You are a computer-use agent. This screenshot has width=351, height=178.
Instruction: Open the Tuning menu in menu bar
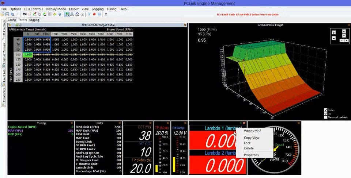click(x=112, y=9)
